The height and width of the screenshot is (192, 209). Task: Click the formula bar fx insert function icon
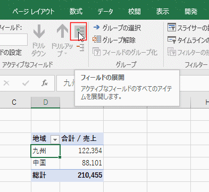pyautogui.click(x=45, y=83)
